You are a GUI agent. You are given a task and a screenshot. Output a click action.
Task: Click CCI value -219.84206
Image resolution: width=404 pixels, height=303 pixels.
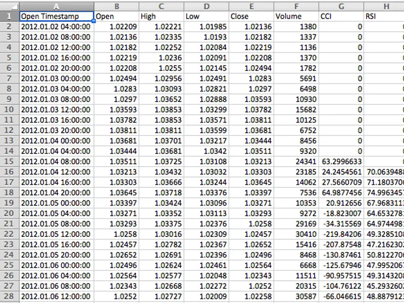tap(341, 234)
